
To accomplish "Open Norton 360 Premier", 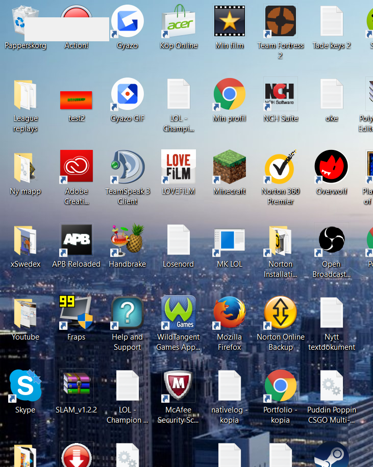I will coord(281,167).
